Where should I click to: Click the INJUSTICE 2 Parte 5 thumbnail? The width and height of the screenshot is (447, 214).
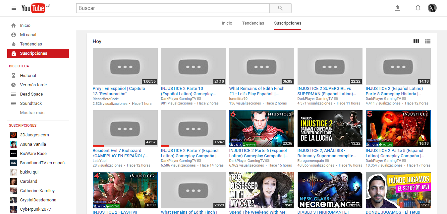(x=398, y=128)
